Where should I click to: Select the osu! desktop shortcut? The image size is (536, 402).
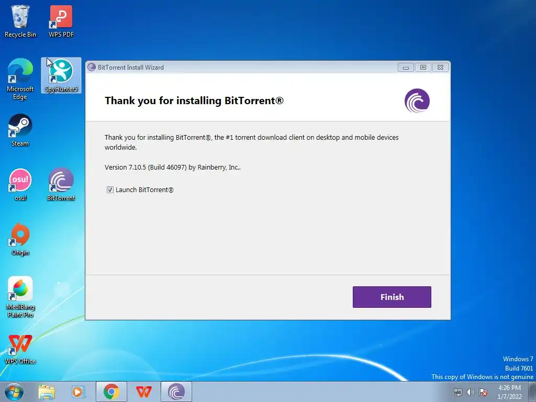pos(20,185)
